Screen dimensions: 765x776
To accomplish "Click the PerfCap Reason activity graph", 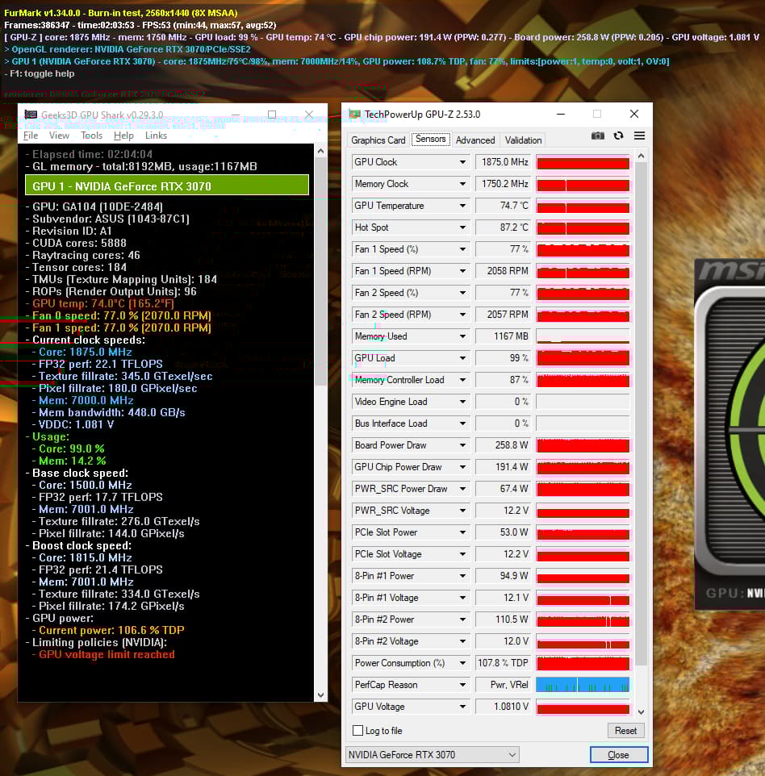I will click(x=582, y=684).
